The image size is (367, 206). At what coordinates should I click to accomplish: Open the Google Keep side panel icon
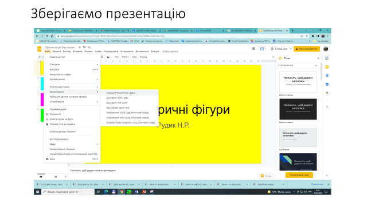tap(327, 67)
